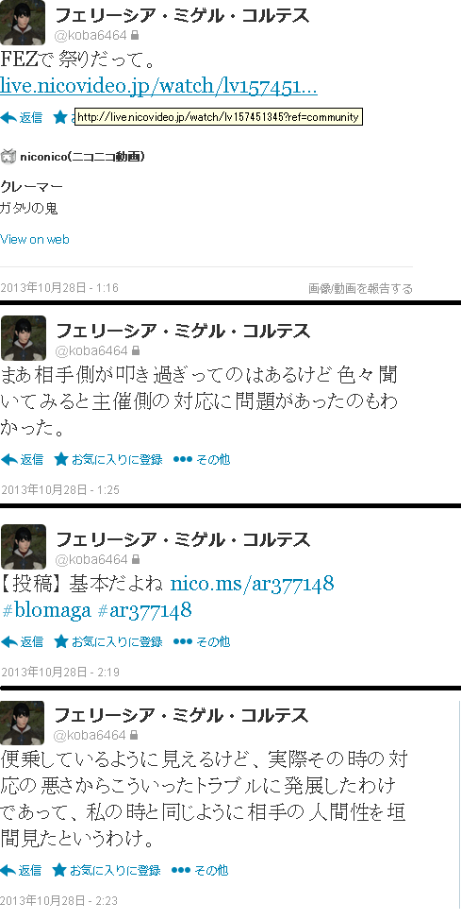The height and width of the screenshot is (920, 461).
Task: Open the View on web link
Action: click(x=35, y=239)
